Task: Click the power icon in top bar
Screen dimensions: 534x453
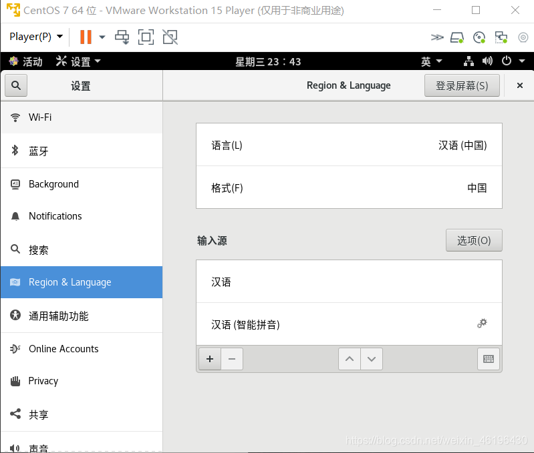Action: pyautogui.click(x=507, y=61)
